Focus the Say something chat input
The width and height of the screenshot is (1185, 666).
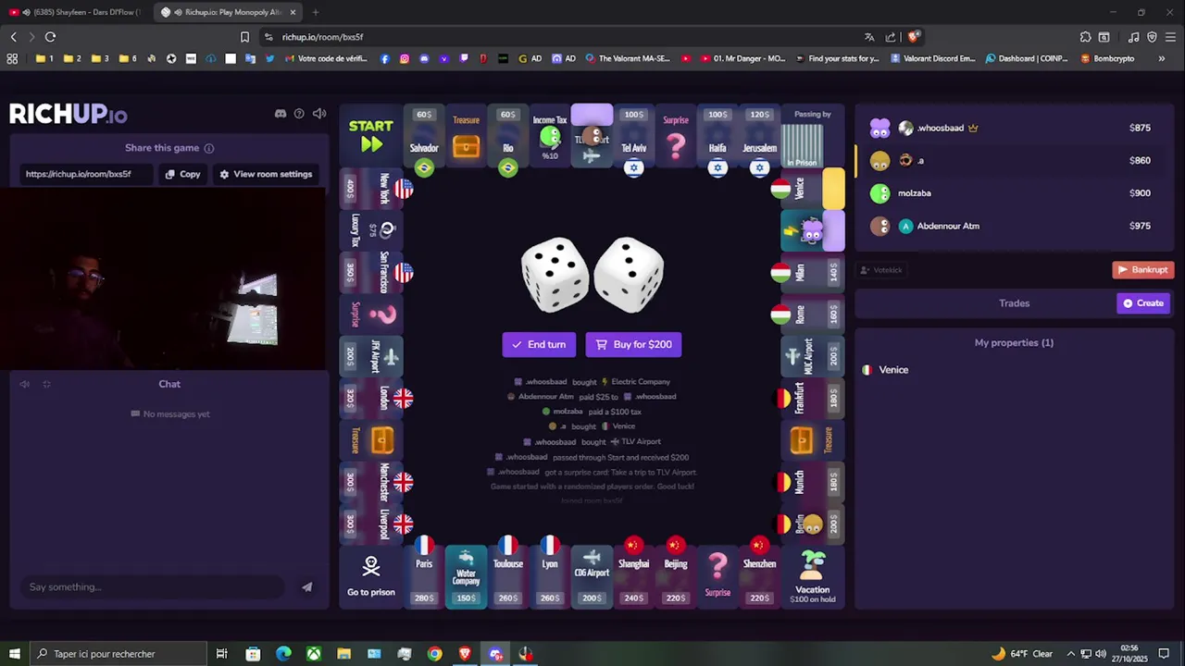[153, 586]
